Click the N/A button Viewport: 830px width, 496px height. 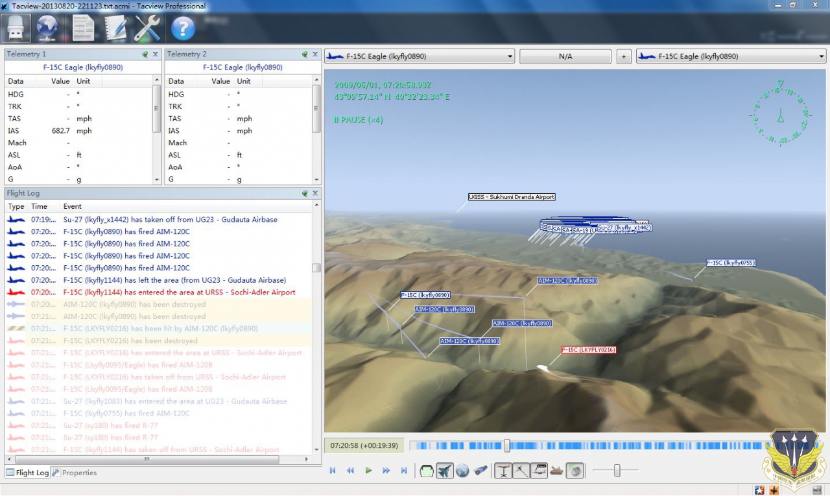pyautogui.click(x=565, y=56)
